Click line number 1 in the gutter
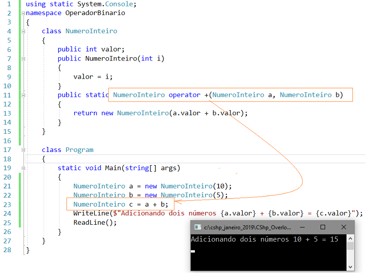Image resolution: width=367 pixels, height=273 pixels. pyautogui.click(x=9, y=4)
